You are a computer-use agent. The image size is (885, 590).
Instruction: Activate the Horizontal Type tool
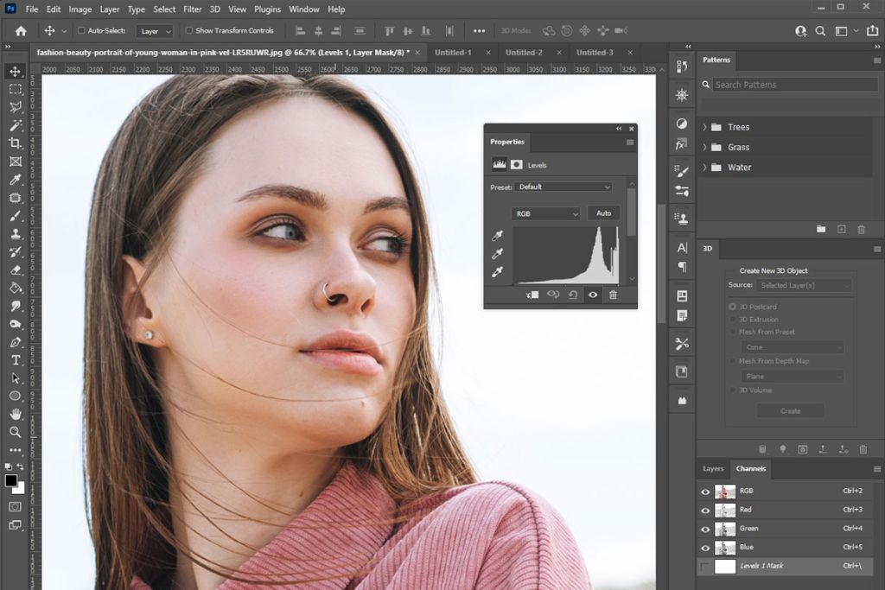[x=15, y=360]
